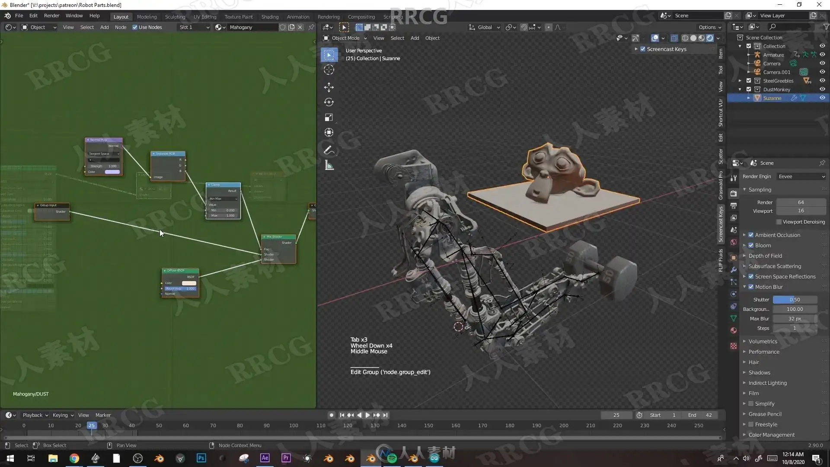
Task: Open Chrome from the Windows taskbar
Action: [74, 458]
